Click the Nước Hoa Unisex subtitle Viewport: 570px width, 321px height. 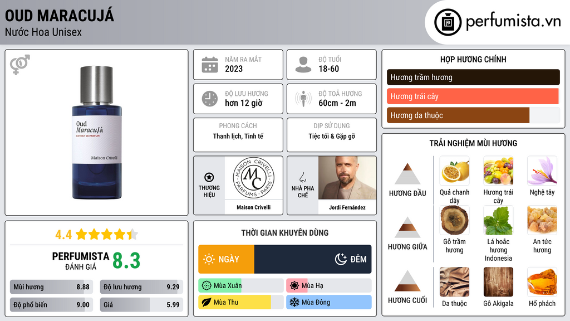43,32
